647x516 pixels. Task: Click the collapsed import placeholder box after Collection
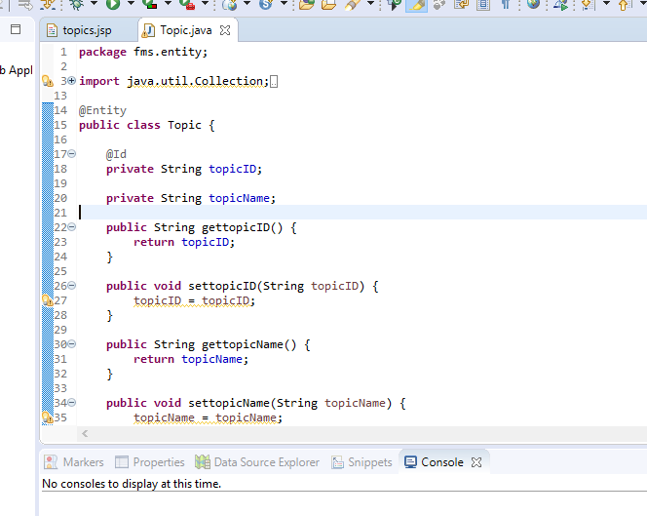(274, 82)
